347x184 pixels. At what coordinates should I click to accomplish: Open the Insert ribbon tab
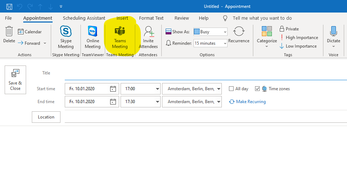coord(122,18)
